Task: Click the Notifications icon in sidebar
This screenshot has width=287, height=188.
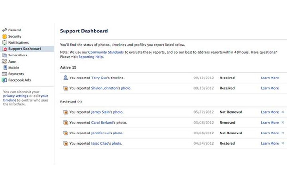Action: [x=4, y=42]
